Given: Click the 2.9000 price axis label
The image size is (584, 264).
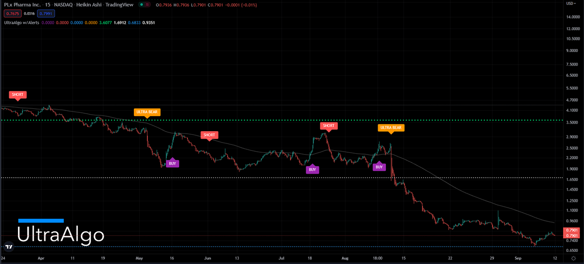Looking at the screenshot, I should click(x=572, y=137).
